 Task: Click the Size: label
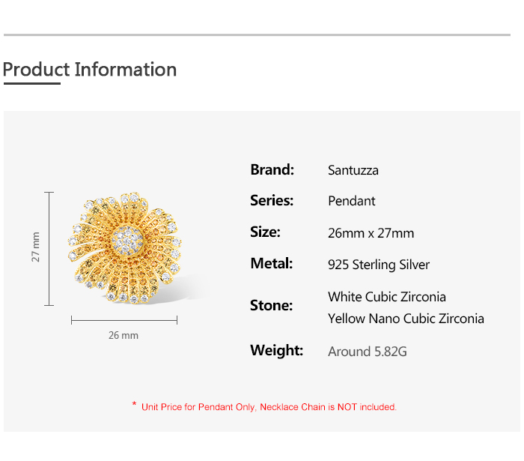[x=265, y=232]
